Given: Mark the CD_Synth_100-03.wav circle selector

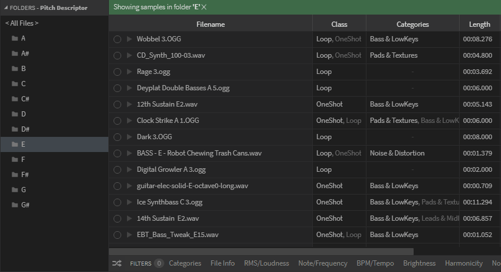Looking at the screenshot, I should [117, 55].
